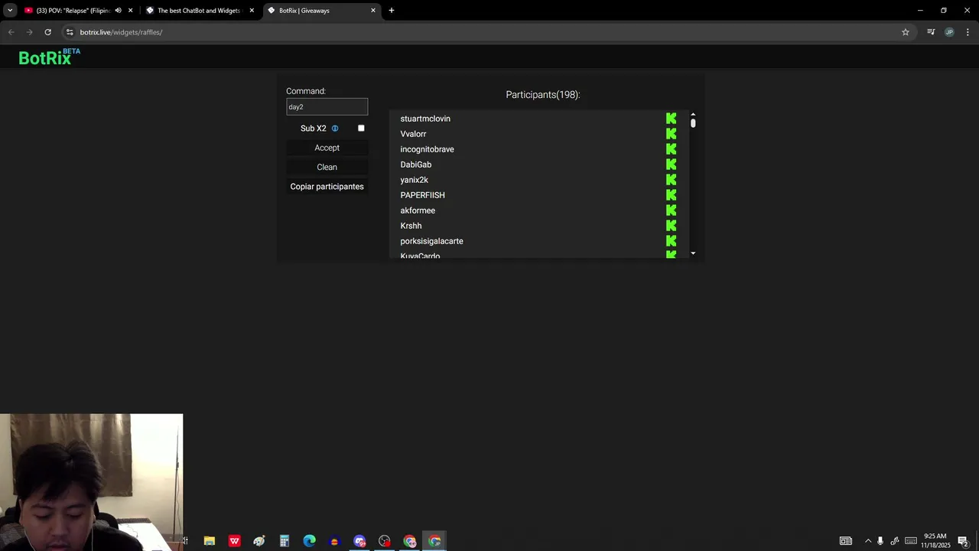979x551 pixels.
Task: Click the Kick icon beside DabiGab
Action: pos(671,165)
